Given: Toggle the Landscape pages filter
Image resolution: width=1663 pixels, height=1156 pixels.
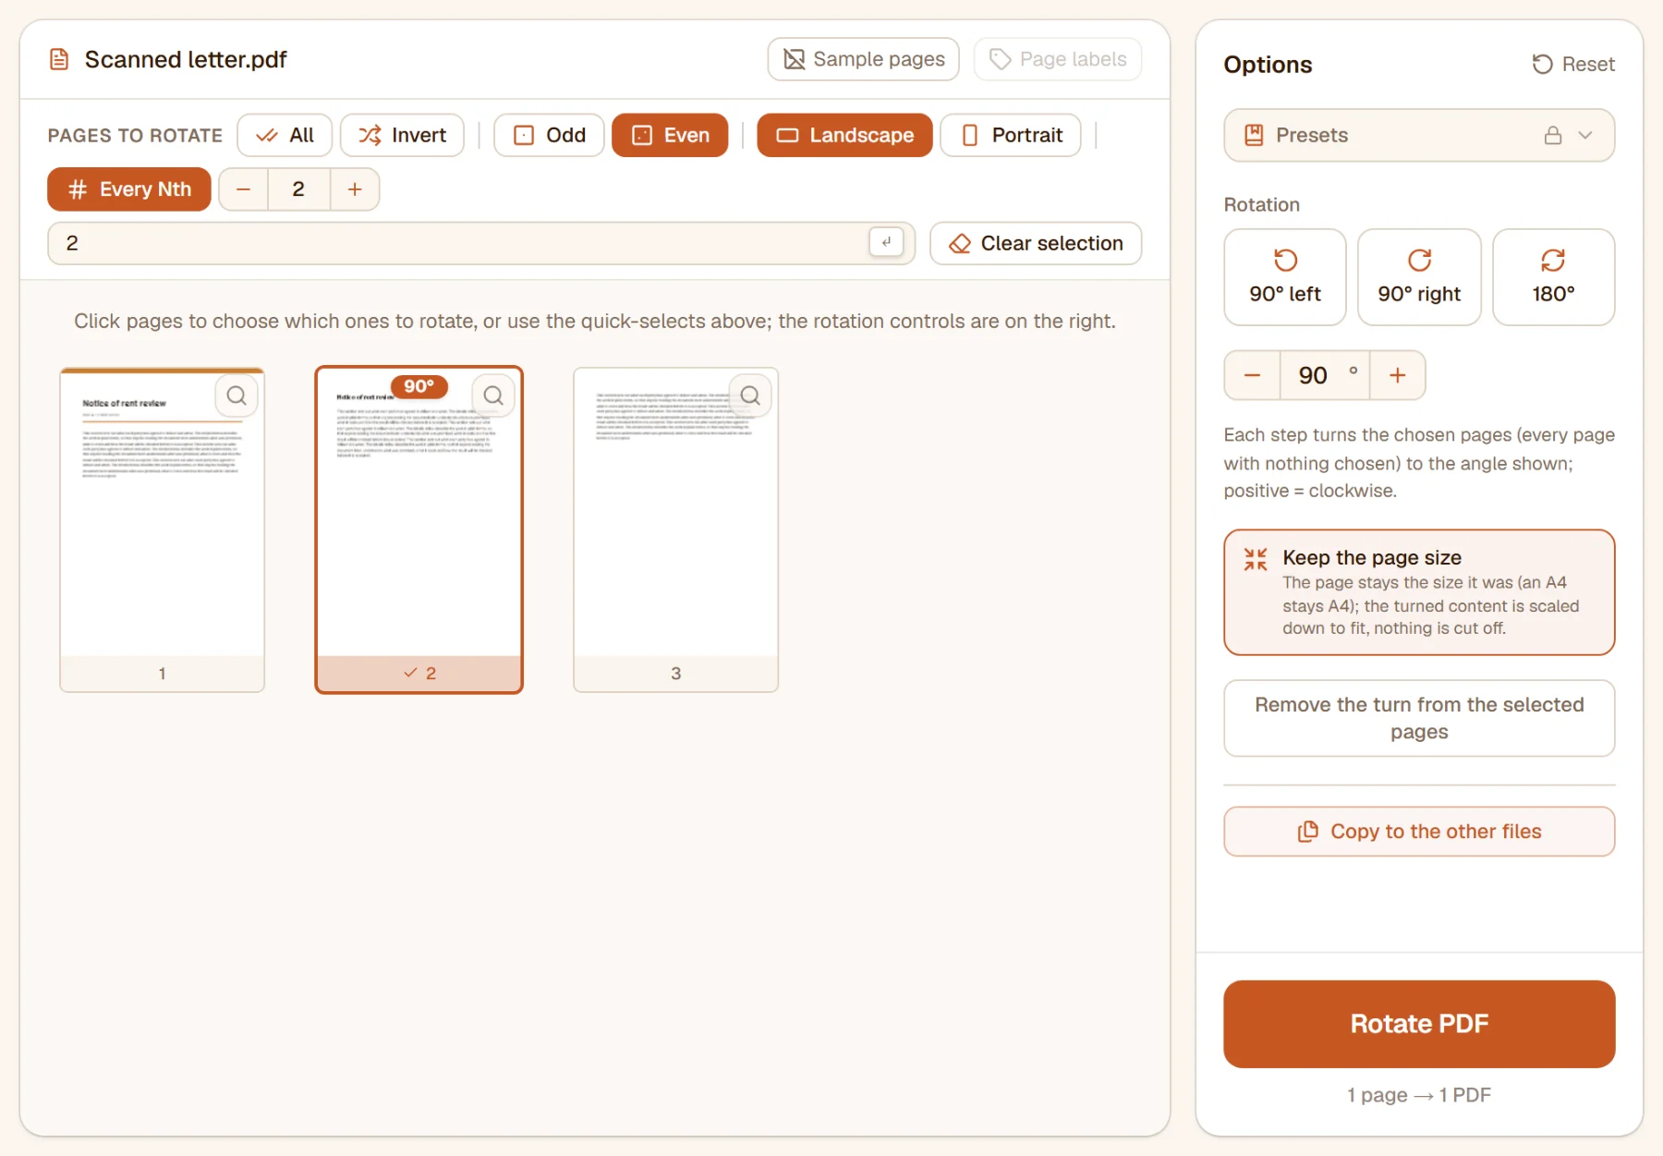Looking at the screenshot, I should tap(844, 135).
